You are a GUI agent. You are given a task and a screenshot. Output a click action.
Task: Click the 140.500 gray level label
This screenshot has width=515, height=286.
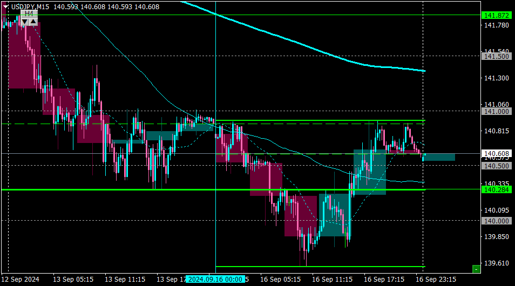[x=497, y=166]
